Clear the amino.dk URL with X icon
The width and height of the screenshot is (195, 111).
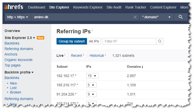click(135, 17)
